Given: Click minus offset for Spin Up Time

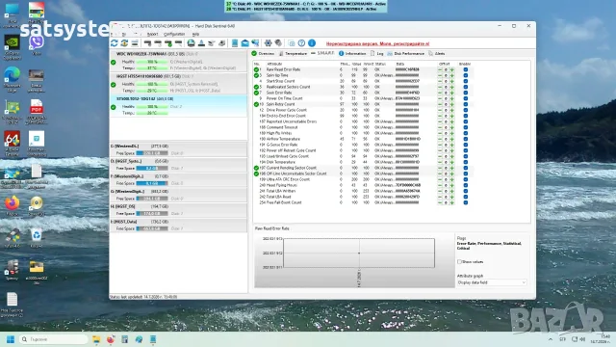Looking at the screenshot, I should click(x=440, y=75).
